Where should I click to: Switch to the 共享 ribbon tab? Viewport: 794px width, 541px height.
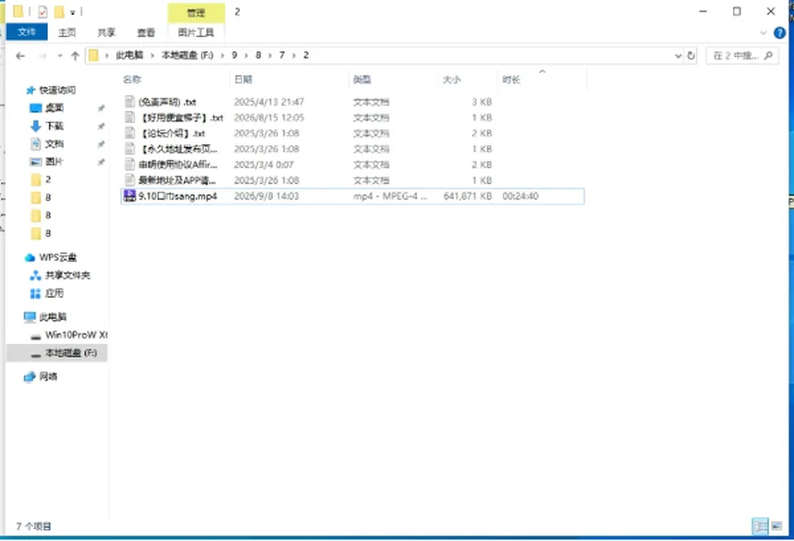click(107, 32)
